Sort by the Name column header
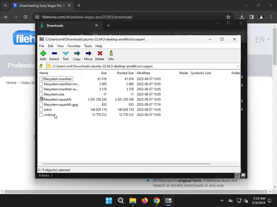 tap(59, 73)
